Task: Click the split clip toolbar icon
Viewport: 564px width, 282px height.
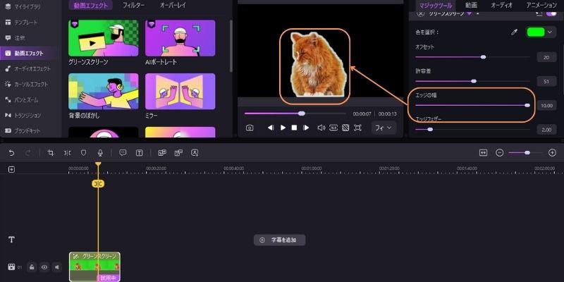Action: point(67,153)
